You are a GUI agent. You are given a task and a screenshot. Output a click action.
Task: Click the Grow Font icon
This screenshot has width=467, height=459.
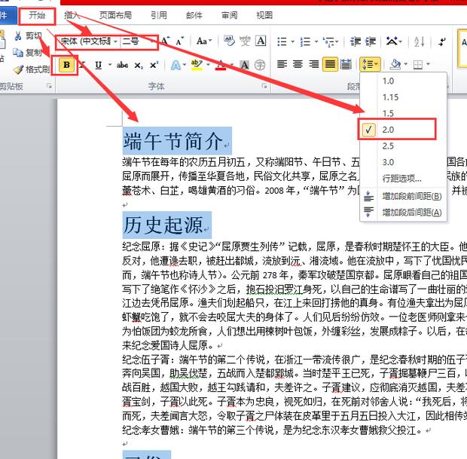pos(165,41)
